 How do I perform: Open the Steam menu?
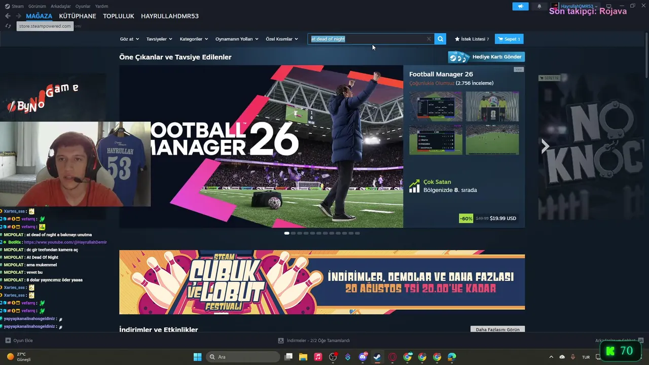point(14,6)
